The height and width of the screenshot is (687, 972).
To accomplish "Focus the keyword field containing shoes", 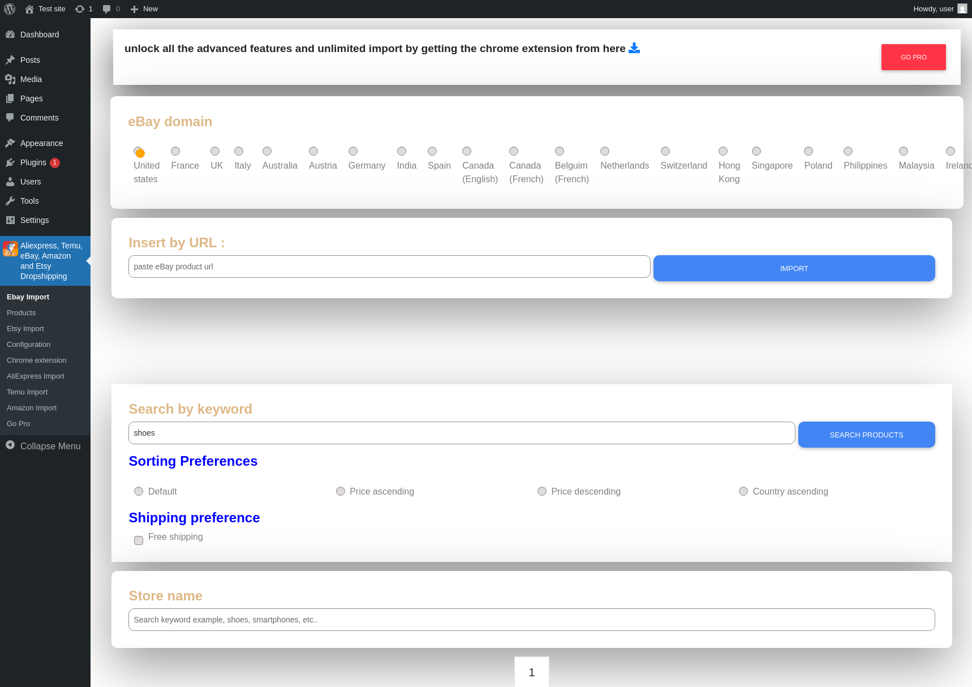I will [462, 433].
